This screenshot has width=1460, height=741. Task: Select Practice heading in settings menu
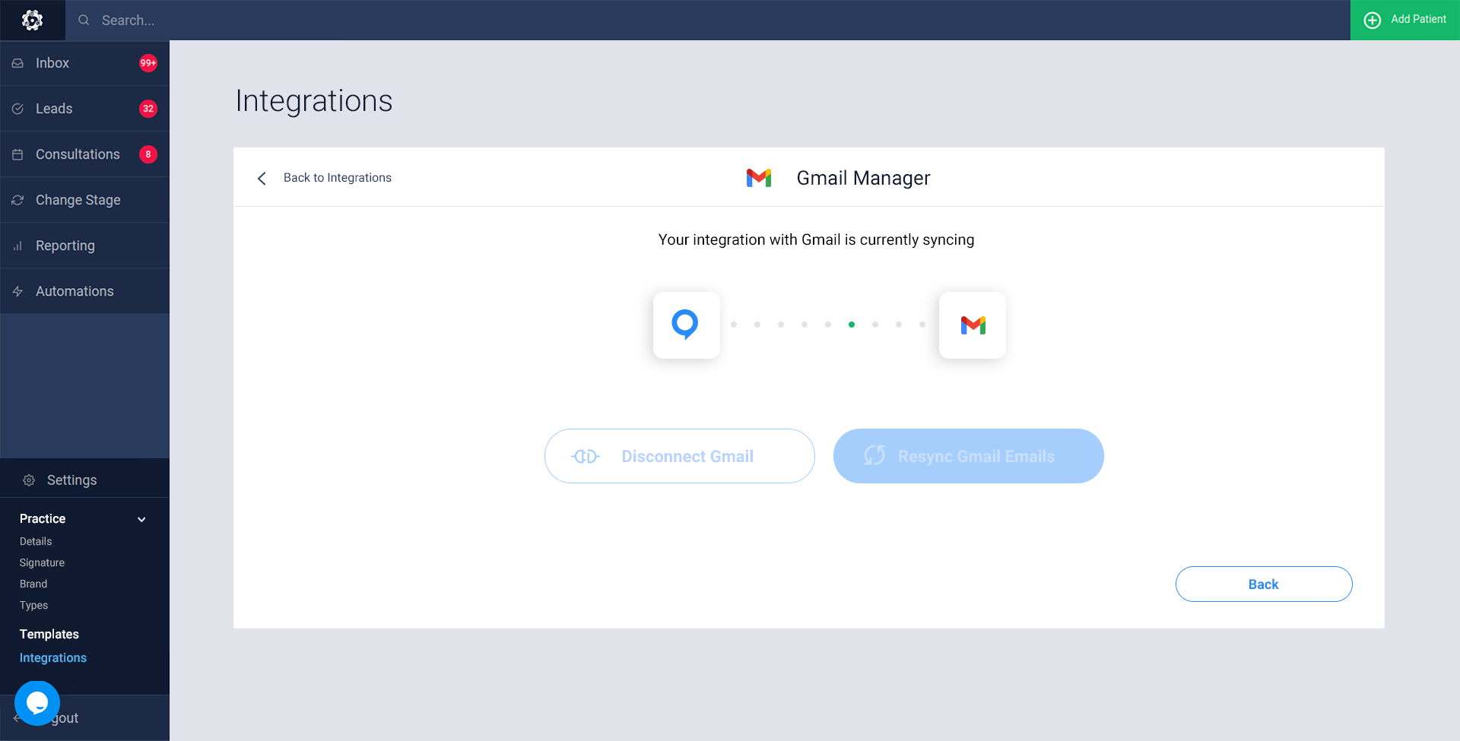click(x=43, y=518)
